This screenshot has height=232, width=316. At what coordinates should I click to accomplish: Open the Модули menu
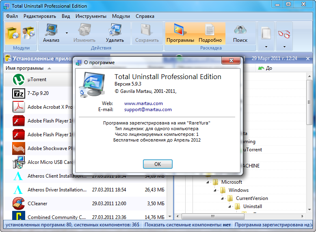(121, 16)
